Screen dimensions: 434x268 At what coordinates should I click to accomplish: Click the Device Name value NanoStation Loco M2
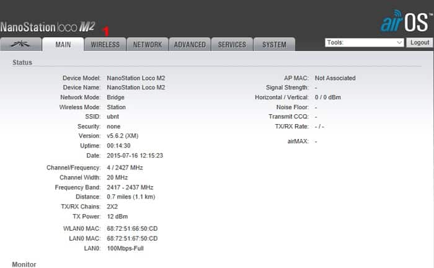click(136, 87)
